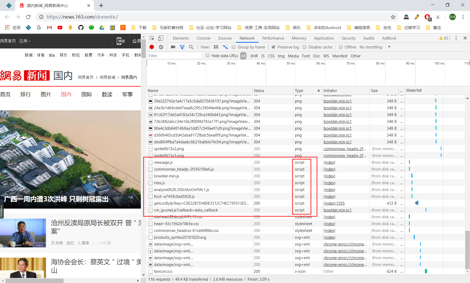Click the webpage horizontal scrollbar
Screen dimensions: 470x283
pyautogui.click(x=35, y=281)
